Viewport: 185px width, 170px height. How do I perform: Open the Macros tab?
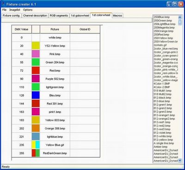[117, 16]
